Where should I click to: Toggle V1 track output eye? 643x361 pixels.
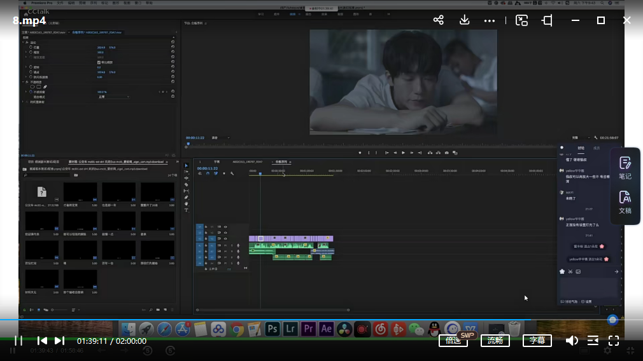(225, 238)
